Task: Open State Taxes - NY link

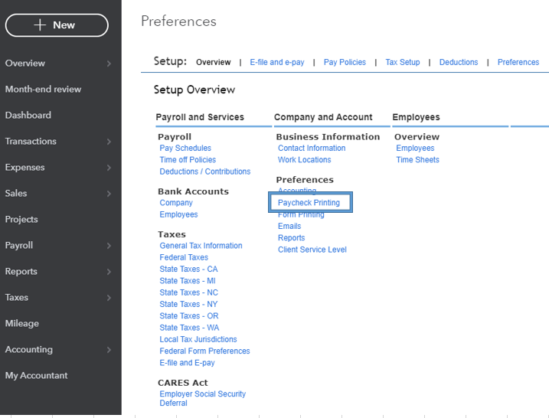Action: click(x=188, y=304)
